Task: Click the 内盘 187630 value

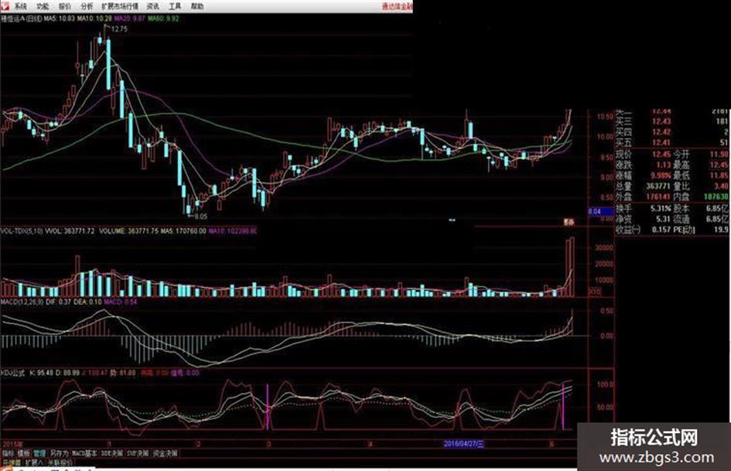Action: pyautogui.click(x=716, y=196)
